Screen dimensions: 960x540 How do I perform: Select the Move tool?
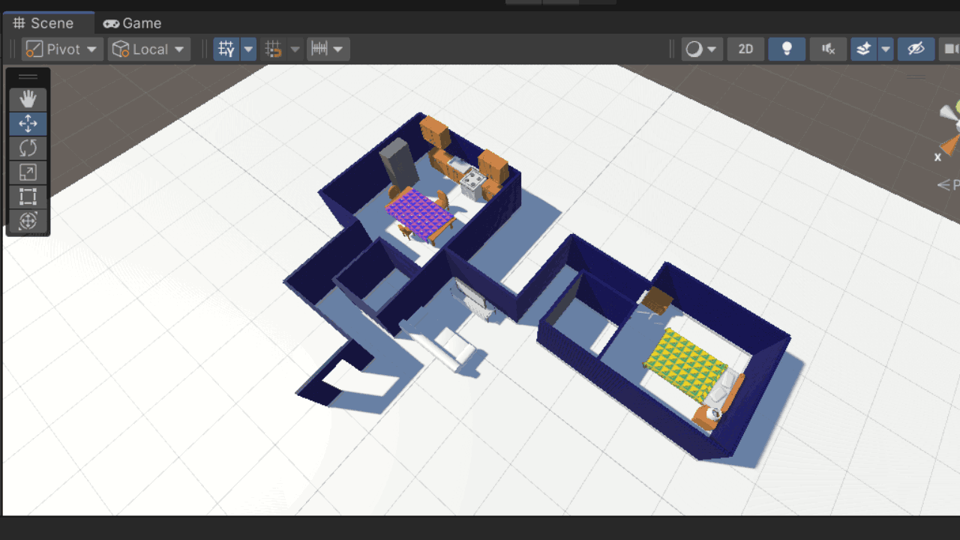(x=28, y=124)
